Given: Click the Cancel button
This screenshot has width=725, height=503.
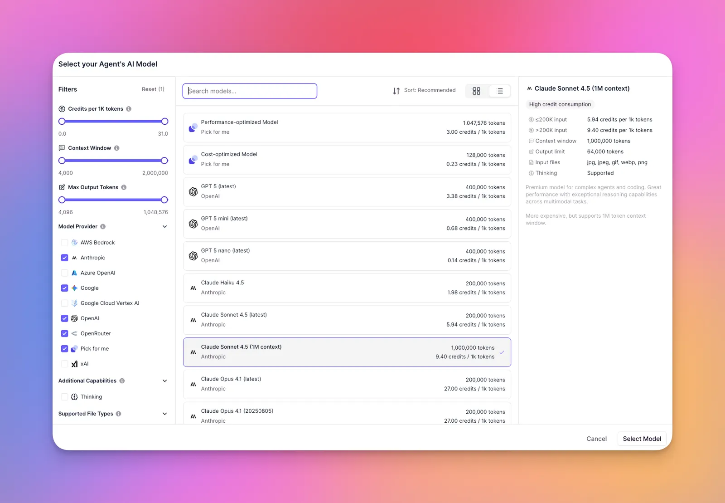Looking at the screenshot, I should pyautogui.click(x=596, y=439).
